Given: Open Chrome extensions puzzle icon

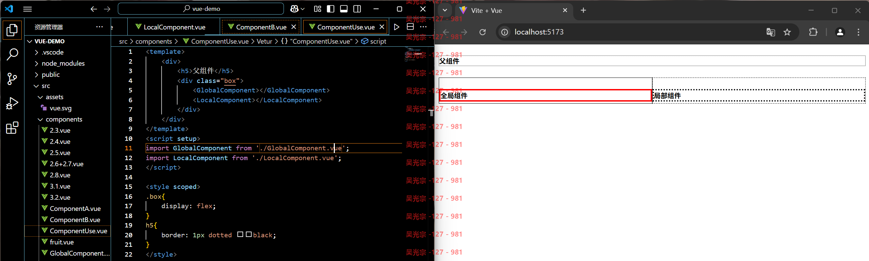Looking at the screenshot, I should click(x=813, y=32).
